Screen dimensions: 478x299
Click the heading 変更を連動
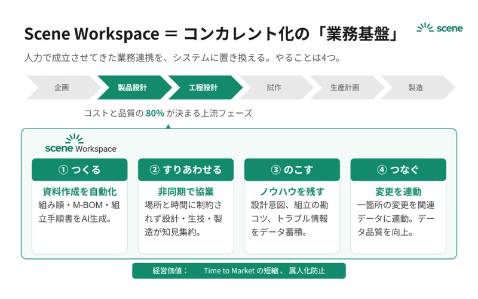pos(398,191)
